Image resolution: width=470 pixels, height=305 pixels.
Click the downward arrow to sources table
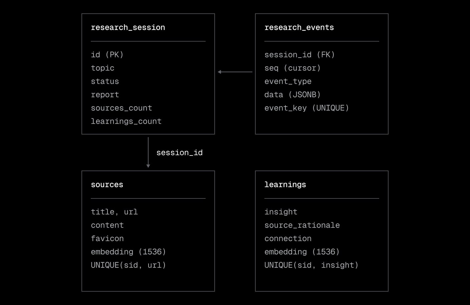pyautogui.click(x=148, y=152)
